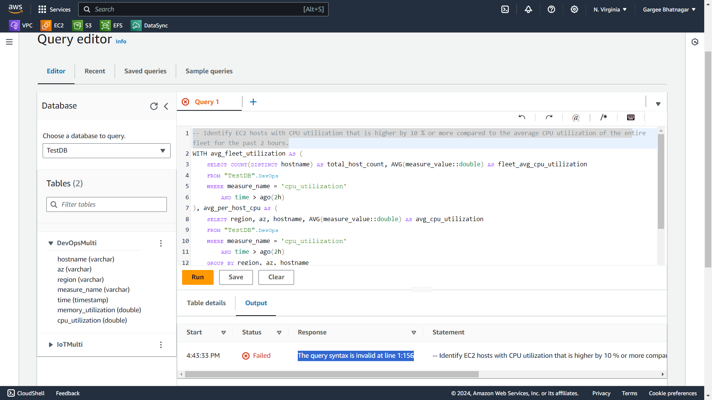The height and width of the screenshot is (400, 712).
Task: Click the block comment /* icon
Action: pyautogui.click(x=603, y=117)
